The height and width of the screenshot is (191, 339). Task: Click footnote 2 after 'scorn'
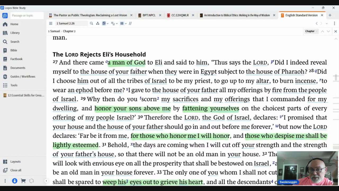(x=158, y=99)
